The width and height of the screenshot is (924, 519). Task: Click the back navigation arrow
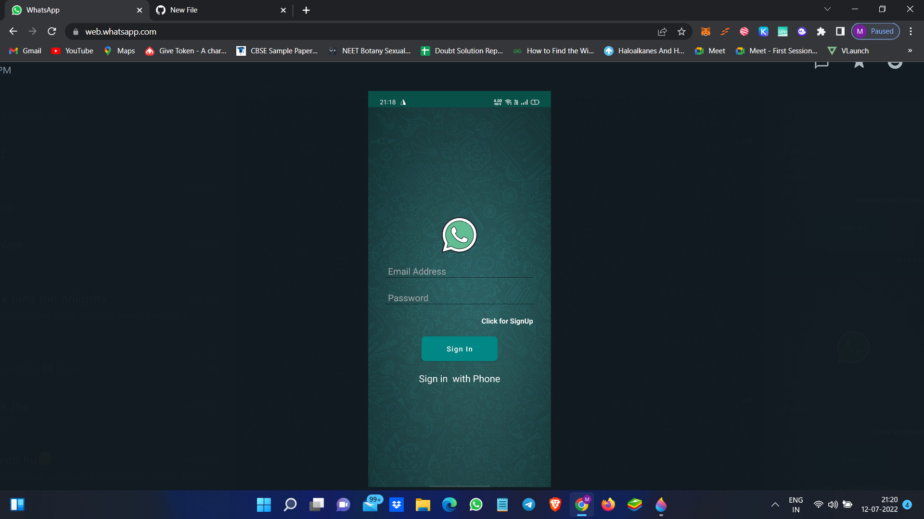tap(13, 31)
